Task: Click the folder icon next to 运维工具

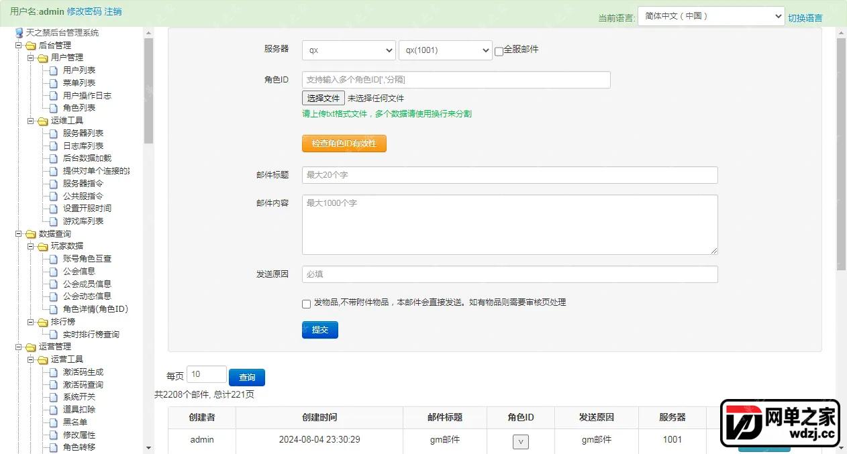Action: pyautogui.click(x=43, y=121)
